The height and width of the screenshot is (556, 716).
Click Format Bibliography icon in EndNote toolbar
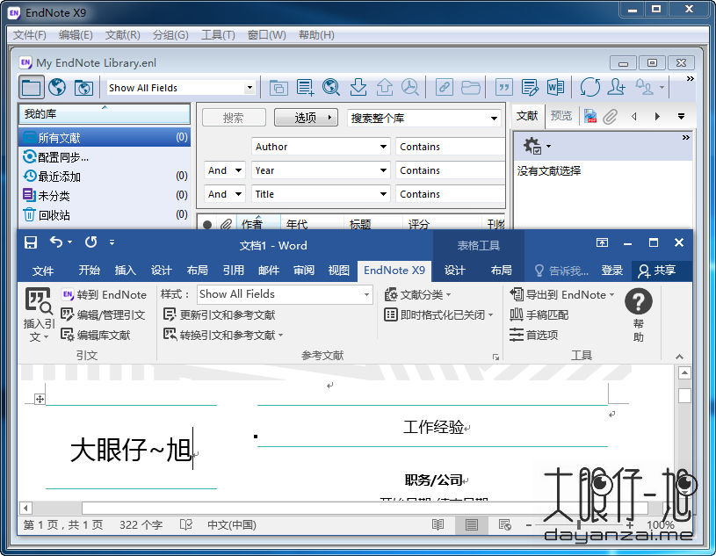coord(530,87)
